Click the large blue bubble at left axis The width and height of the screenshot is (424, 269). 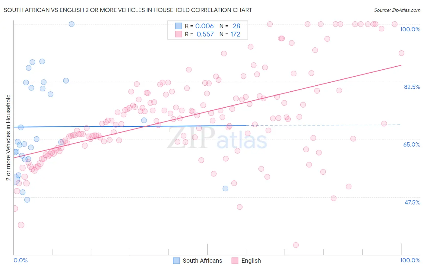point(14,179)
